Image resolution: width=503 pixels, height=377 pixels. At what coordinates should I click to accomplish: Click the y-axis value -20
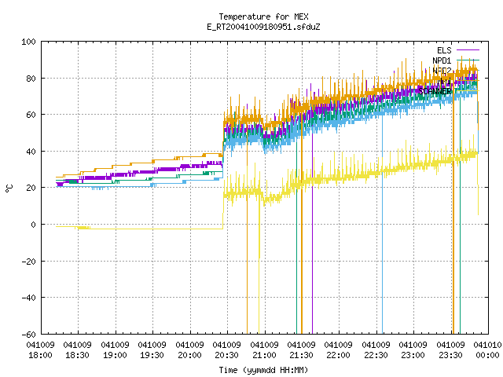coord(28,262)
